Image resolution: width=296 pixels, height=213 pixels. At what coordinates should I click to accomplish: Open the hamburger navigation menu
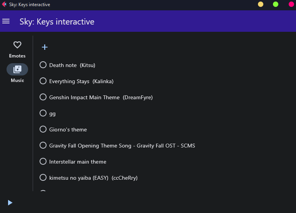tap(6, 21)
